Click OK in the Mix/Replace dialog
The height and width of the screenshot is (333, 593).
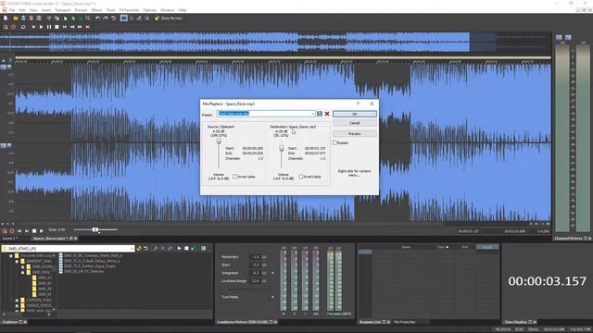pyautogui.click(x=354, y=114)
